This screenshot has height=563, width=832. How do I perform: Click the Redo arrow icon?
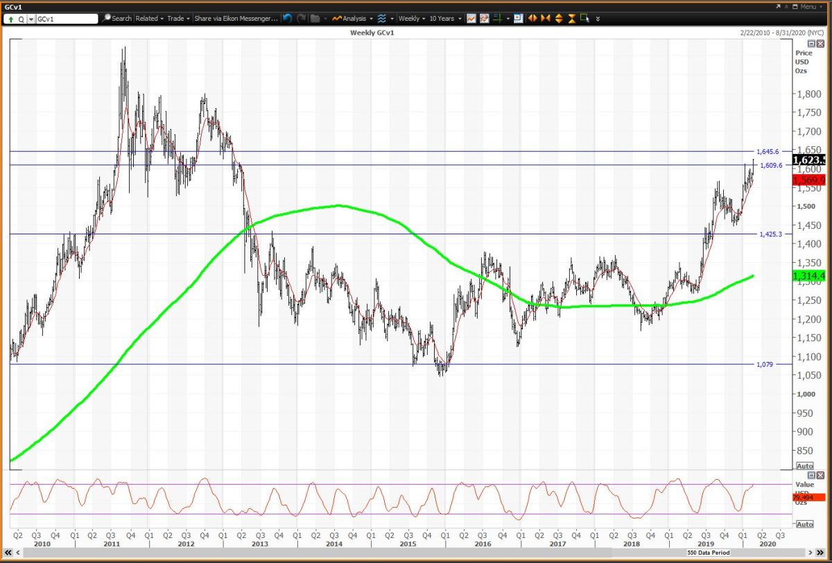[300, 19]
